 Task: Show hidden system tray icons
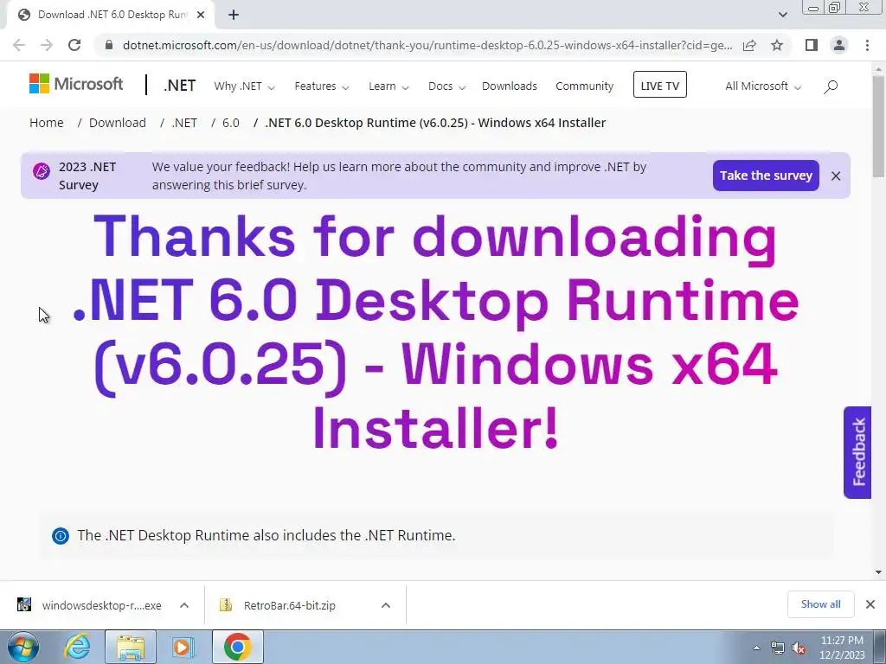(756, 648)
